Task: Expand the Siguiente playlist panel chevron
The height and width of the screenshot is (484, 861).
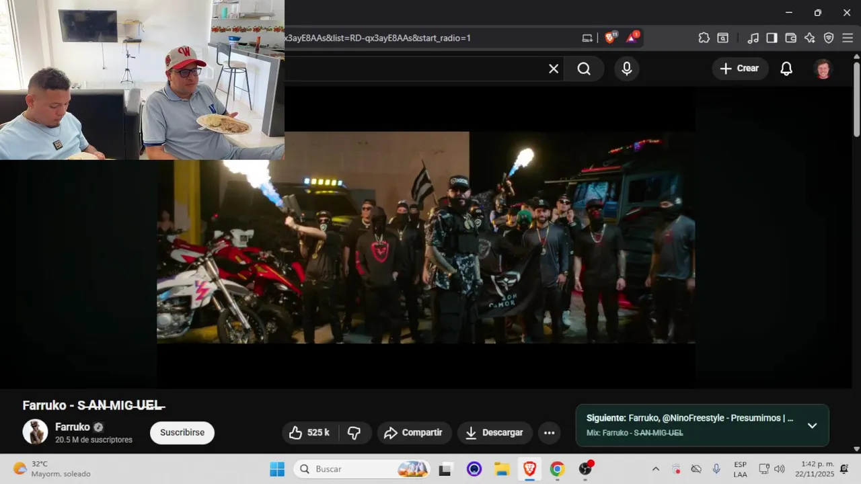Action: point(812,426)
